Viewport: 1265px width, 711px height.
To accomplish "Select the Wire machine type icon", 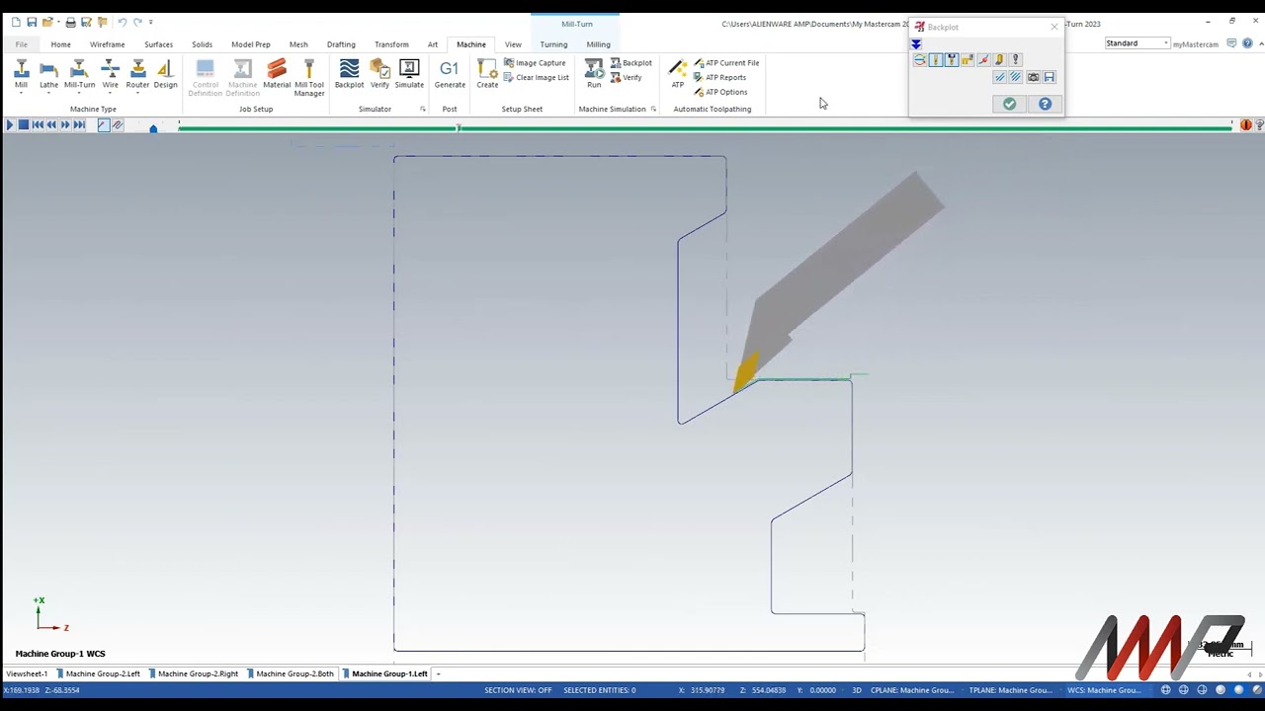I will pyautogui.click(x=110, y=68).
